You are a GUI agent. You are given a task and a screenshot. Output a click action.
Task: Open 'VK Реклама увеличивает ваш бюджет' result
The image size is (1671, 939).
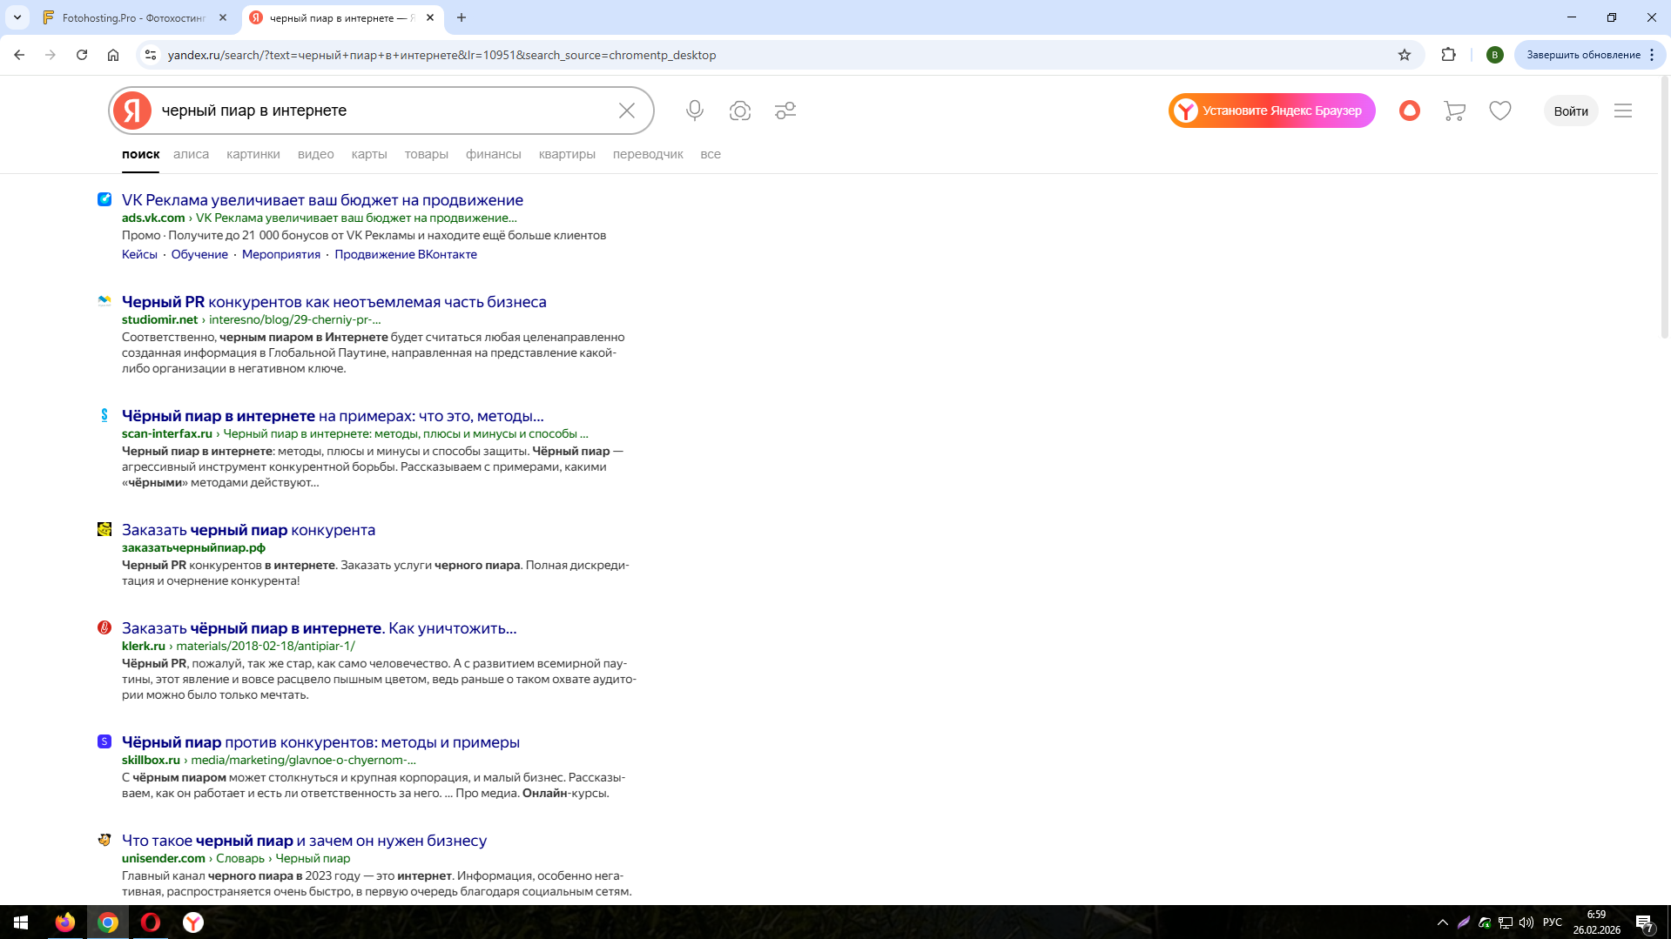(322, 200)
